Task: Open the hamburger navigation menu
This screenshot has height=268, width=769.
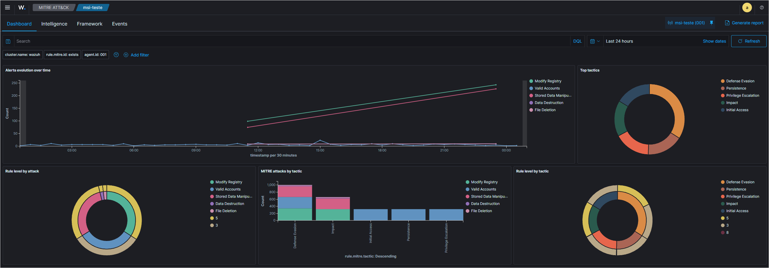Action: point(7,7)
